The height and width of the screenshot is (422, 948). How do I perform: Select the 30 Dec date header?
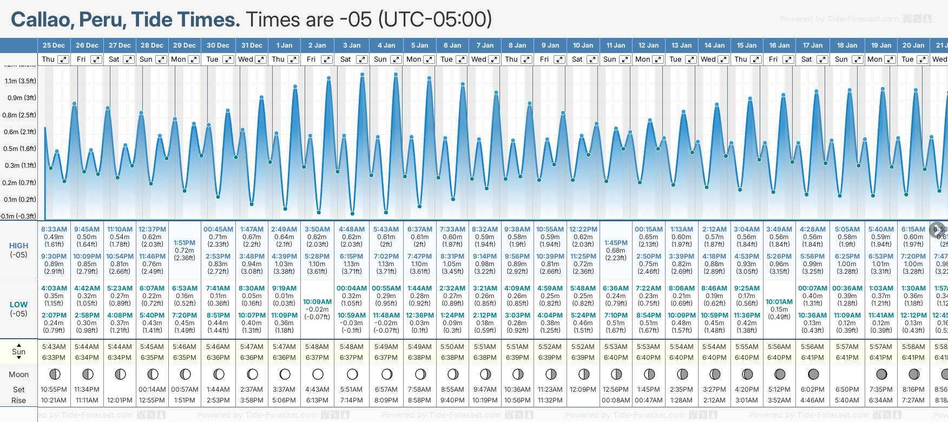point(218,45)
